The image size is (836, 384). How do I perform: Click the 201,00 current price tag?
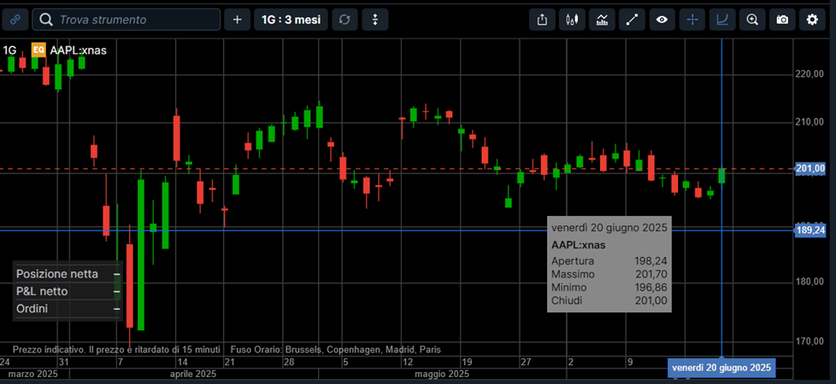[x=810, y=169]
